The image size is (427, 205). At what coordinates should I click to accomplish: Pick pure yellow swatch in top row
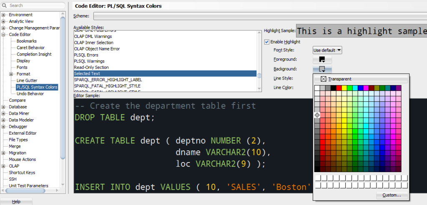[x=344, y=88]
